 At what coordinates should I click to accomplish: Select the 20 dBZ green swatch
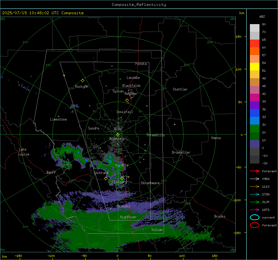point(255,136)
